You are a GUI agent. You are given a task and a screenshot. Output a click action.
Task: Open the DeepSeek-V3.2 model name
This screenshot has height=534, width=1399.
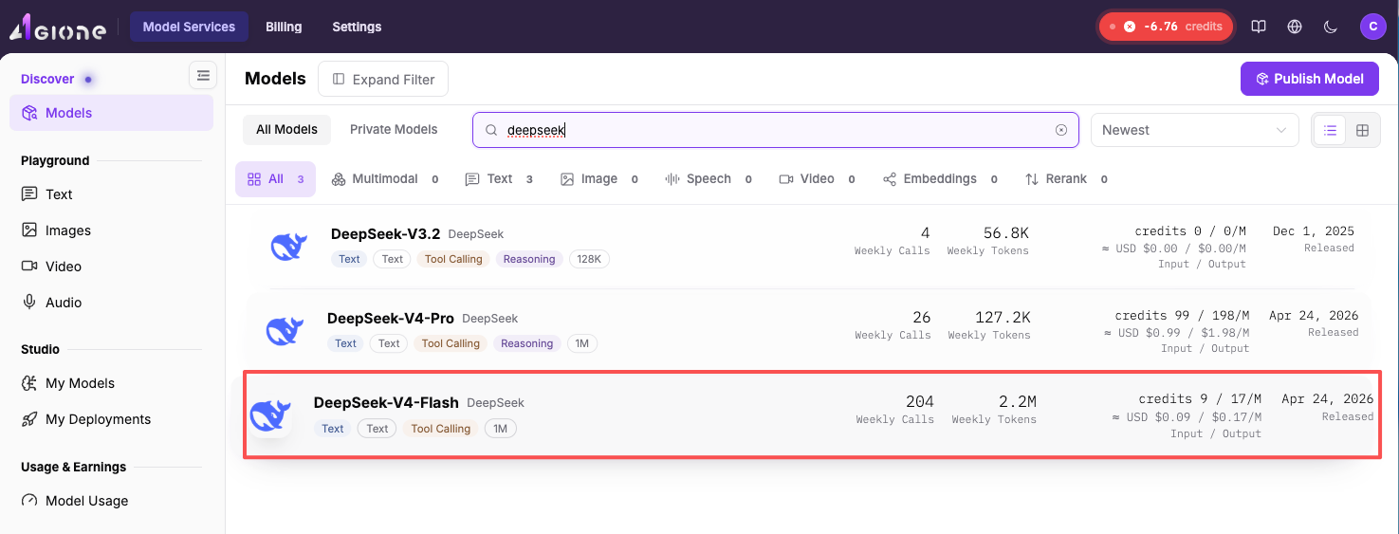click(x=385, y=233)
